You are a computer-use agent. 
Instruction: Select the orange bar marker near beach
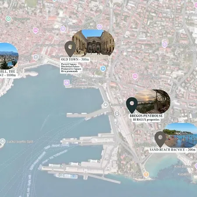pos(146,174)
